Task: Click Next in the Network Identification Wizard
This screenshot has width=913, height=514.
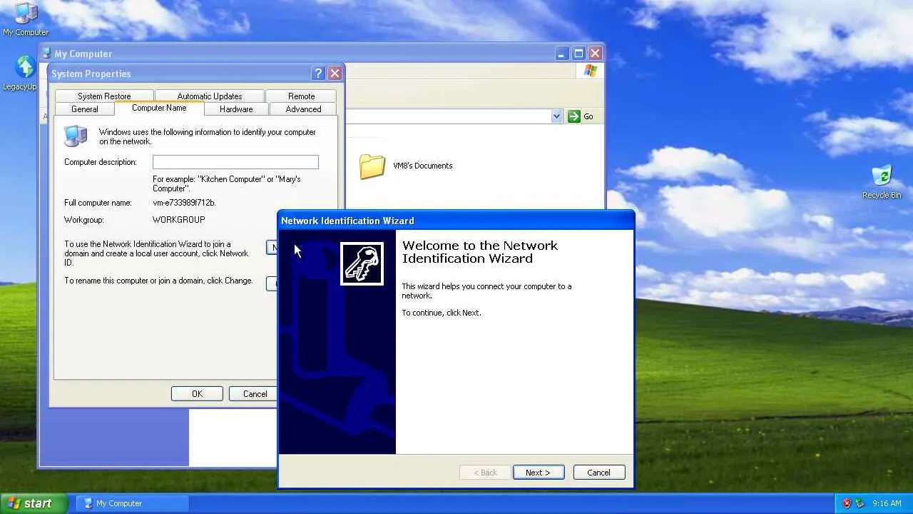Action: [538, 473]
